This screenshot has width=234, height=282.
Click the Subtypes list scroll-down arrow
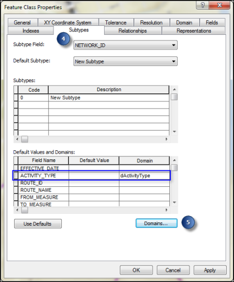click(x=174, y=132)
